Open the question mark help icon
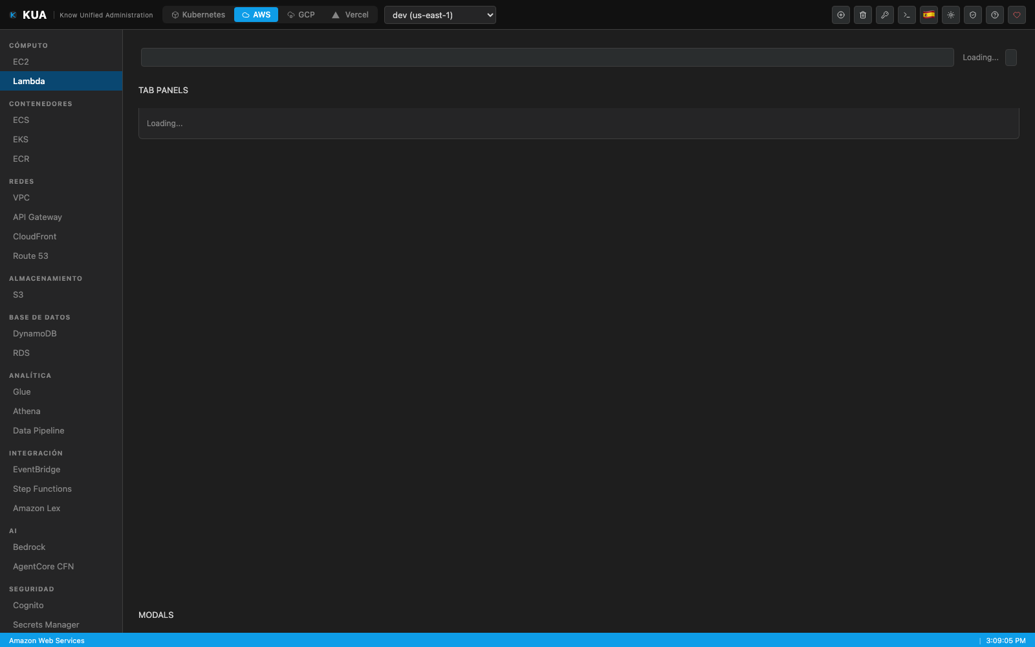The height and width of the screenshot is (647, 1035). 995,15
